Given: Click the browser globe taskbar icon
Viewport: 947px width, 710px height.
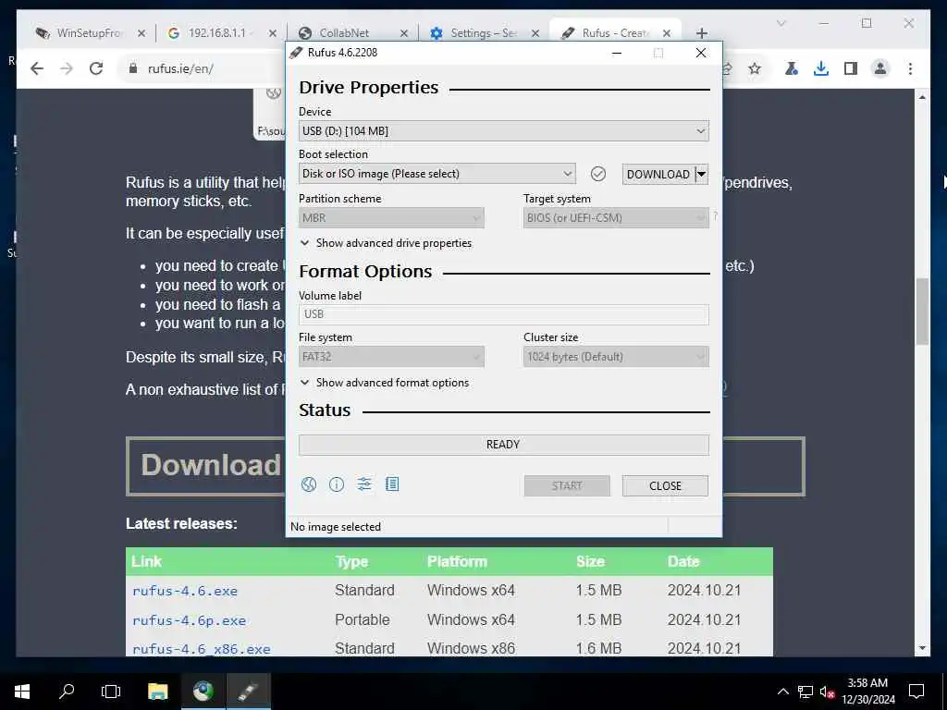Looking at the screenshot, I should click(x=203, y=692).
